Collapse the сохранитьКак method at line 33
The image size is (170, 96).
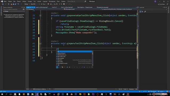pyautogui.click(x=40, y=15)
